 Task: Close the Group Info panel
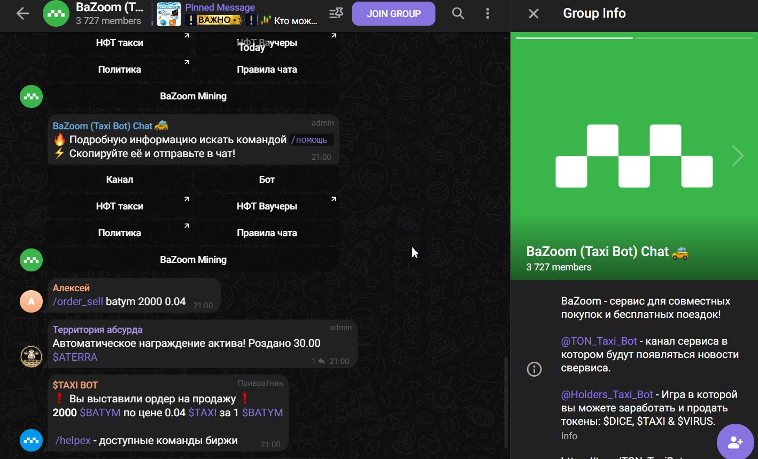533,14
